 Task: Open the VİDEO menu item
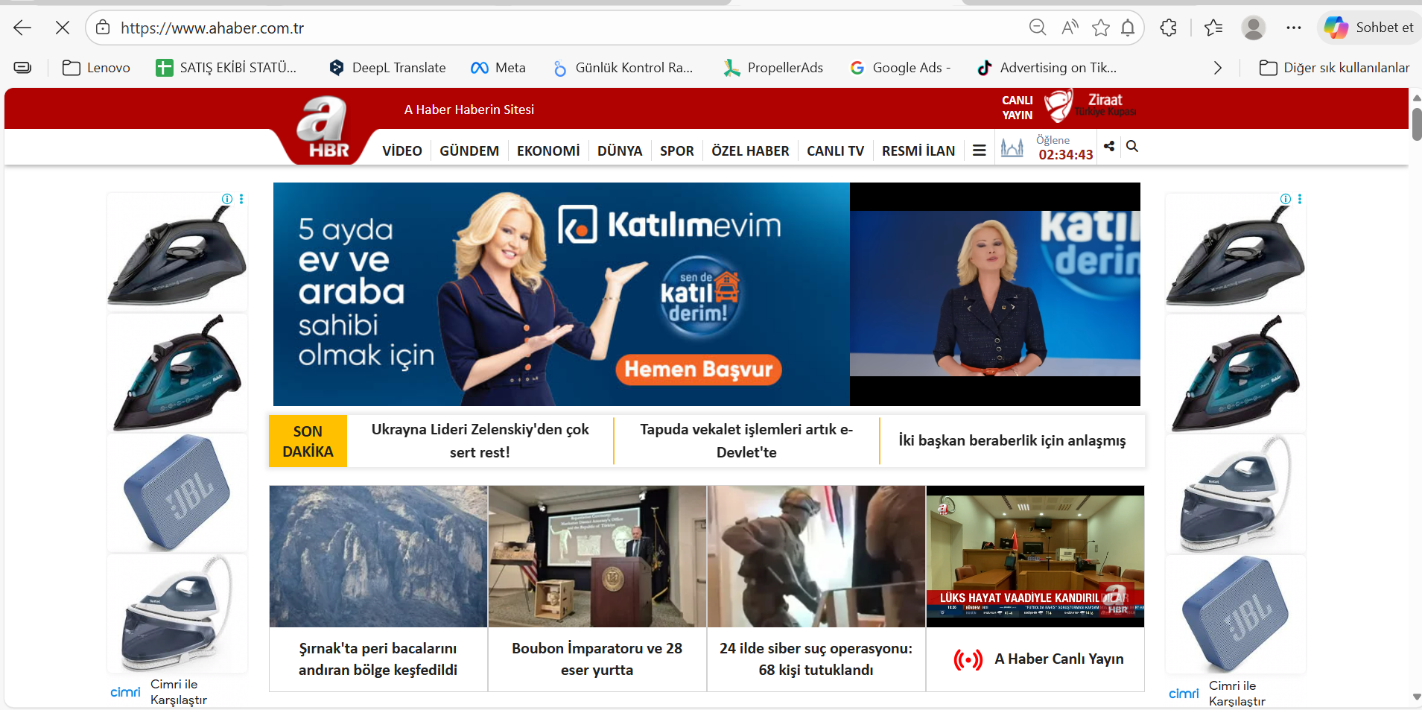tap(402, 151)
